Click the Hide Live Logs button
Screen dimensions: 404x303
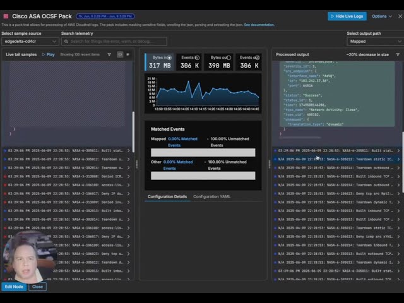[347, 16]
